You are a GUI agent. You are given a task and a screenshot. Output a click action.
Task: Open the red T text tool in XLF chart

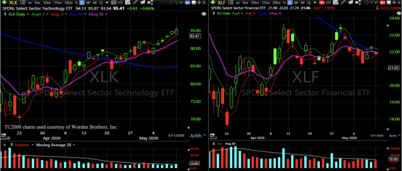pos(322,3)
